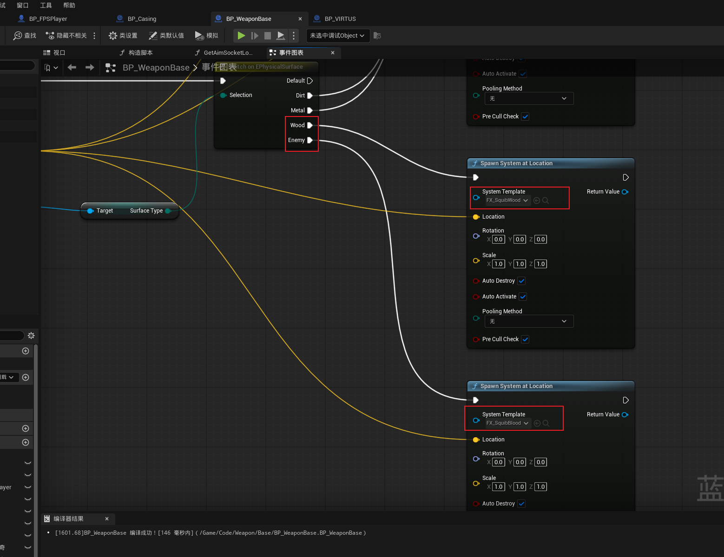The image size is (724, 557).
Task: Browse to FX_SquibWood asset in content browser
Action: [546, 201]
